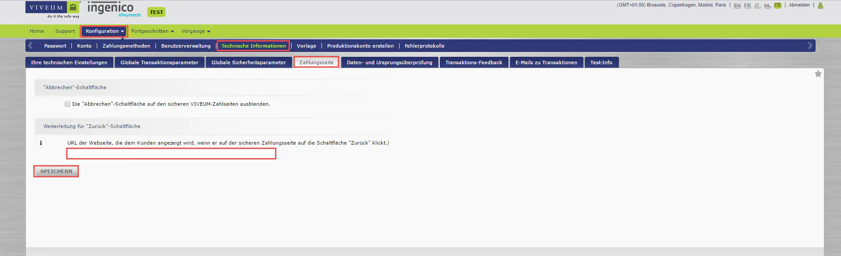Viewport: 841px width, 256px height.
Task: Click the ingenico ePayments logo
Action: [113, 9]
